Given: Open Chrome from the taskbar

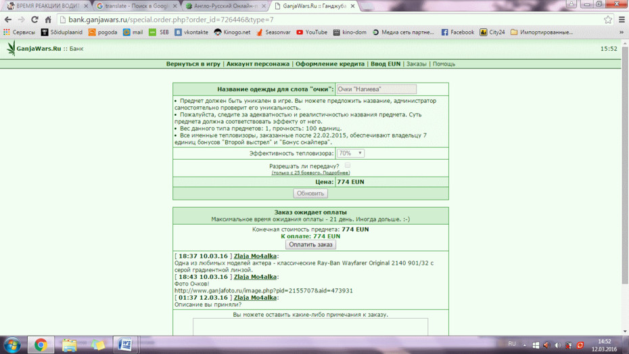Looking at the screenshot, I should point(41,345).
